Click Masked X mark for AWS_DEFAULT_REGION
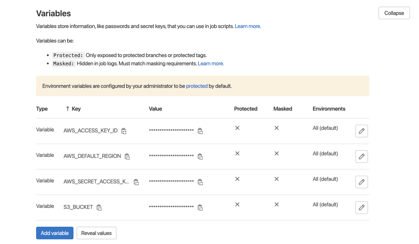 click(x=277, y=154)
